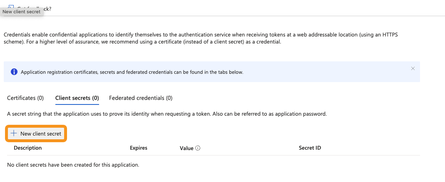Click the 'No client secrets' empty message
Viewport: 445px width, 182px height.
click(x=73, y=165)
